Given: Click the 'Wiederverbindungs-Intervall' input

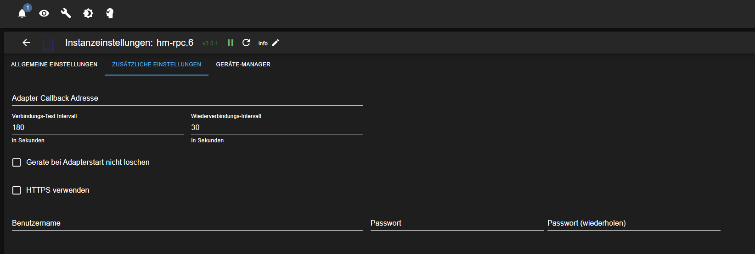Looking at the screenshot, I should 276,128.
